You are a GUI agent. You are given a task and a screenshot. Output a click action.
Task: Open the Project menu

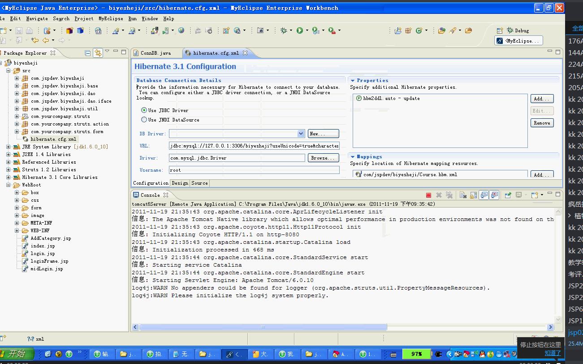pos(84,18)
